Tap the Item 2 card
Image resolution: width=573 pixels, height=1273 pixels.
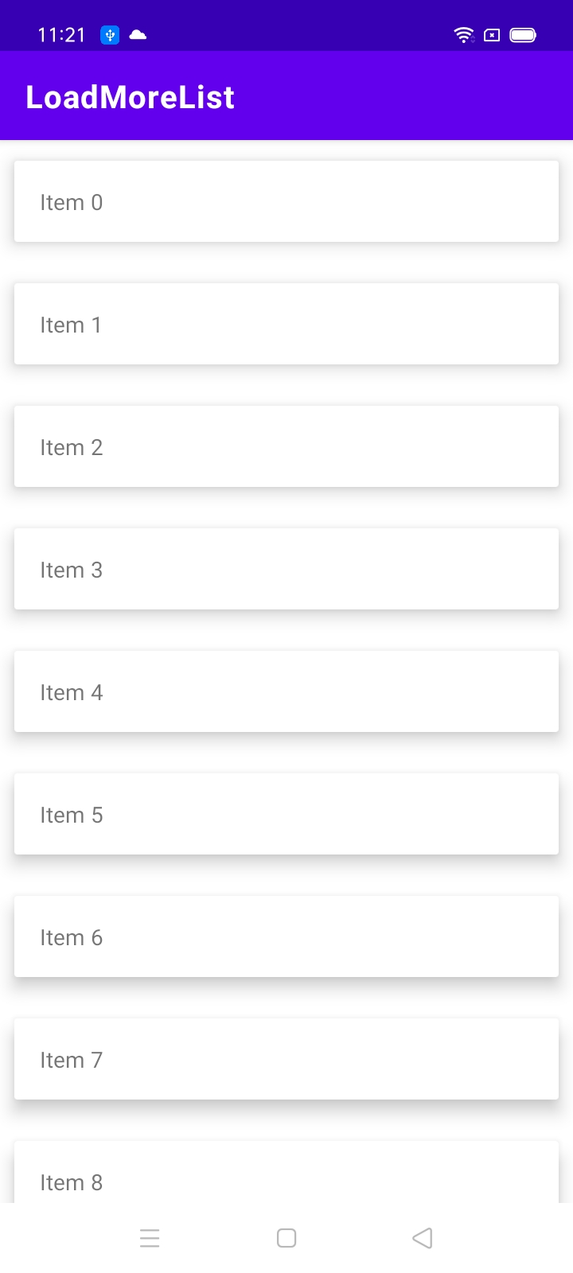coord(286,446)
